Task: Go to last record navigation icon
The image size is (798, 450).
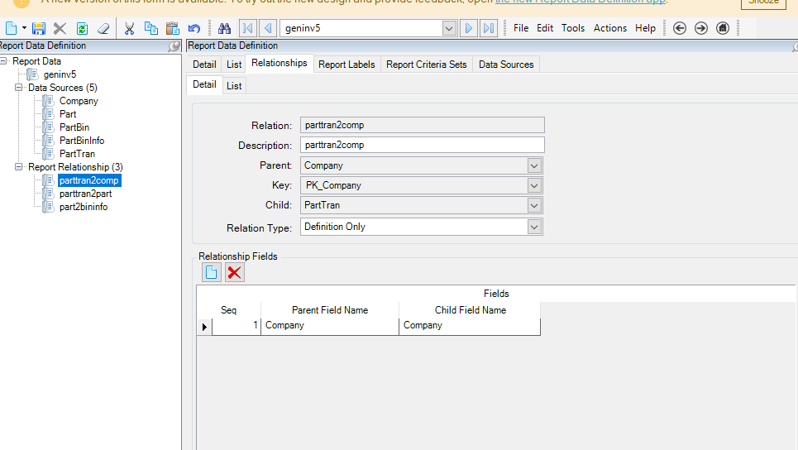Action: point(489,28)
